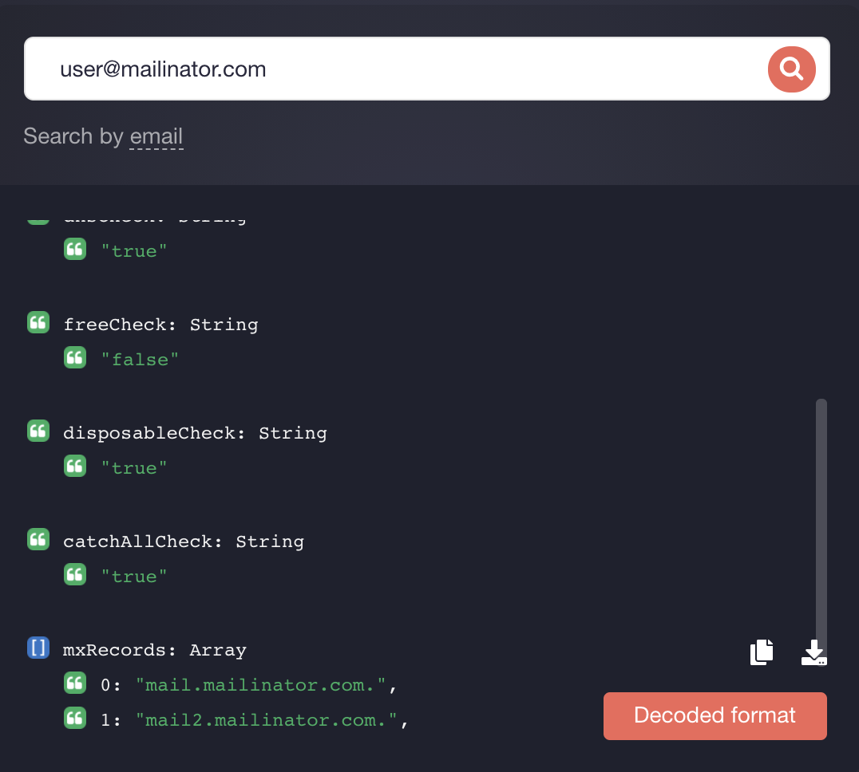Copy results with the copy icon
This screenshot has height=772, width=859.
761,652
